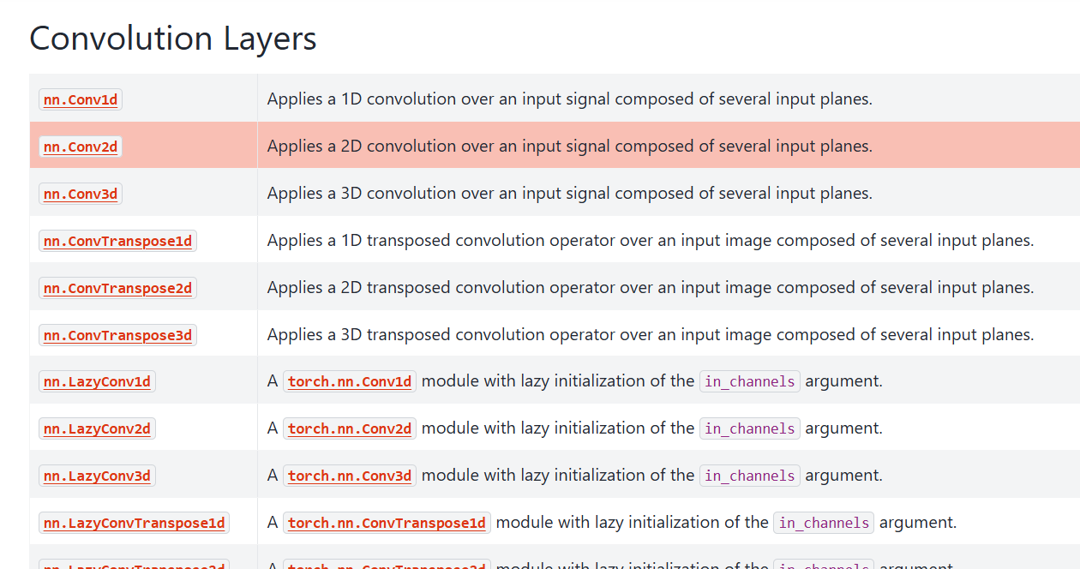1080x569 pixels.
Task: Click torch.nn.Conv1d link in LazyConv1d description
Action: pos(350,381)
